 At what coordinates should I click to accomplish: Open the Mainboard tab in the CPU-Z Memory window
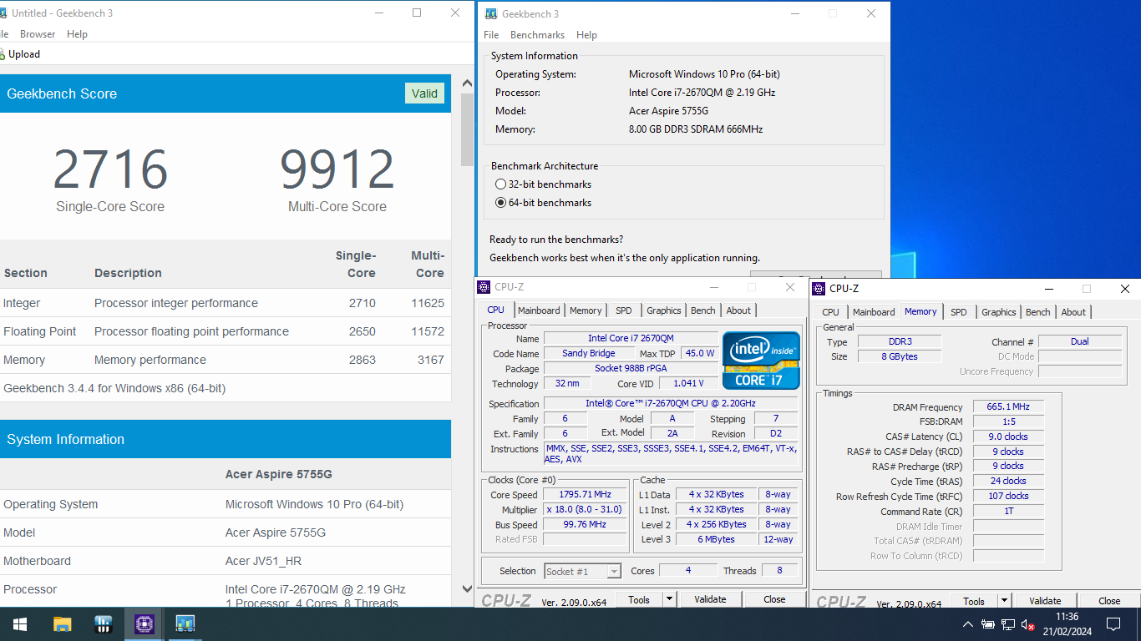[x=874, y=312]
